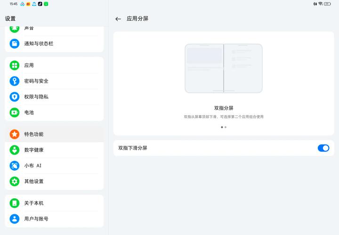Tap the 电池 battery icon

[x=15, y=112]
